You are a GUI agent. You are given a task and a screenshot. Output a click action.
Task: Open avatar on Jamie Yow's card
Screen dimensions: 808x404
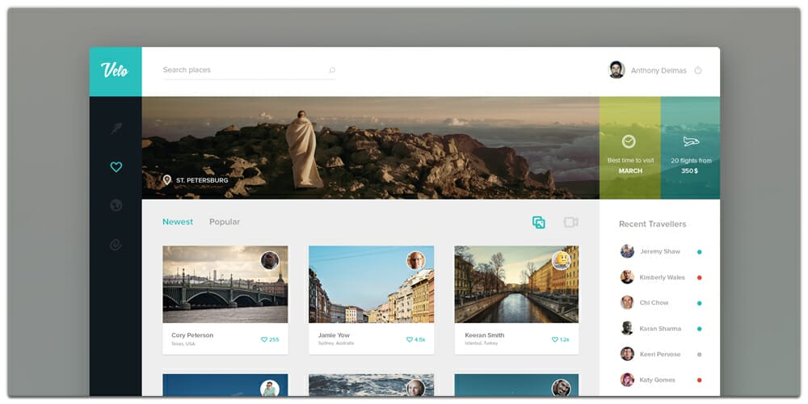[416, 260]
